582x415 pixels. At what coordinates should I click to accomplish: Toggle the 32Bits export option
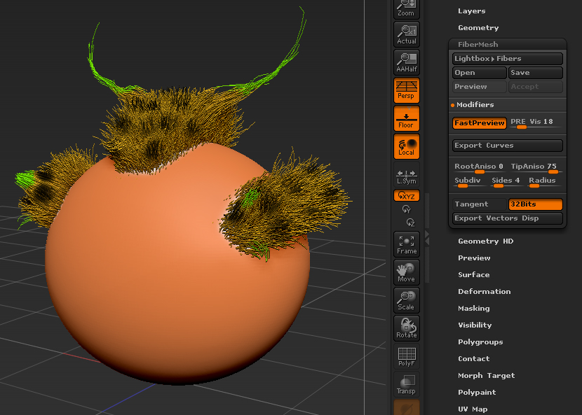(x=535, y=204)
